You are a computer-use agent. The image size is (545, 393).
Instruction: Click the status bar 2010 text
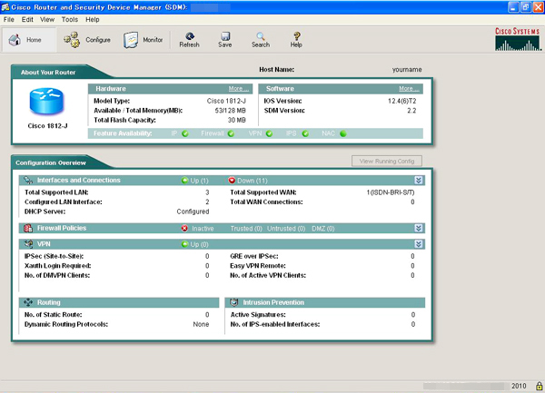pyautogui.click(x=519, y=386)
